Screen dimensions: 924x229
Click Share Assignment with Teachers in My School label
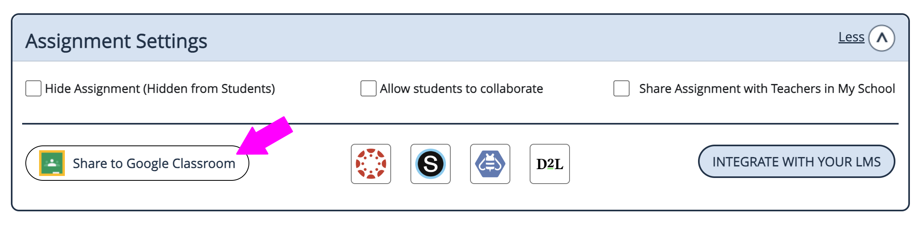(x=767, y=89)
